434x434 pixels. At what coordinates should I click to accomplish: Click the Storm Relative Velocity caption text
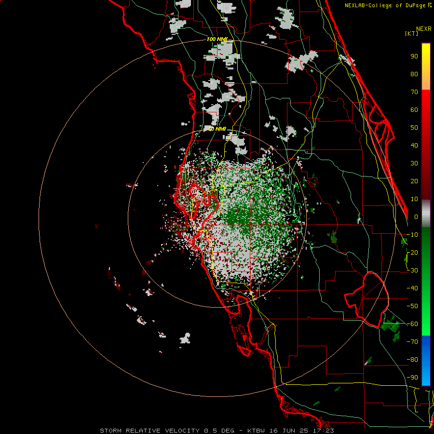[217, 431]
